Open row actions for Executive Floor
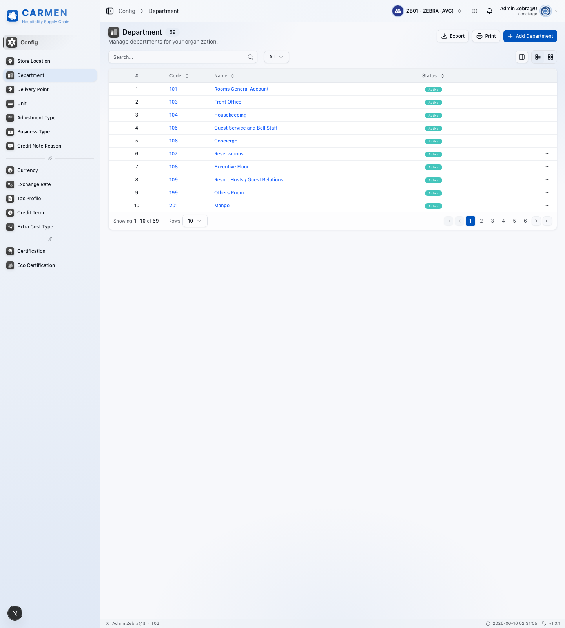Screen dimensions: 565x628 coord(547,167)
